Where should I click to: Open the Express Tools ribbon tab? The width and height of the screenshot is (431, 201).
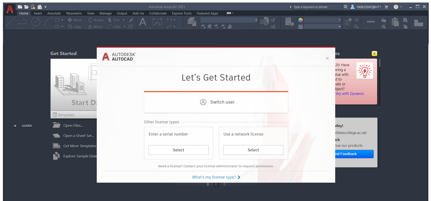[182, 13]
